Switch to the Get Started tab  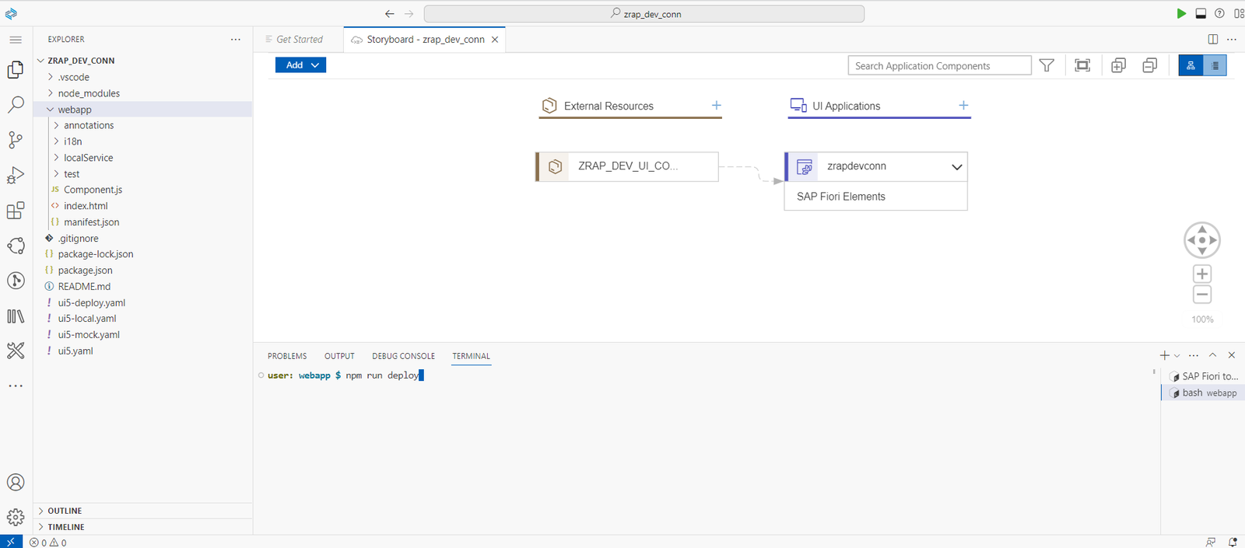tap(299, 40)
